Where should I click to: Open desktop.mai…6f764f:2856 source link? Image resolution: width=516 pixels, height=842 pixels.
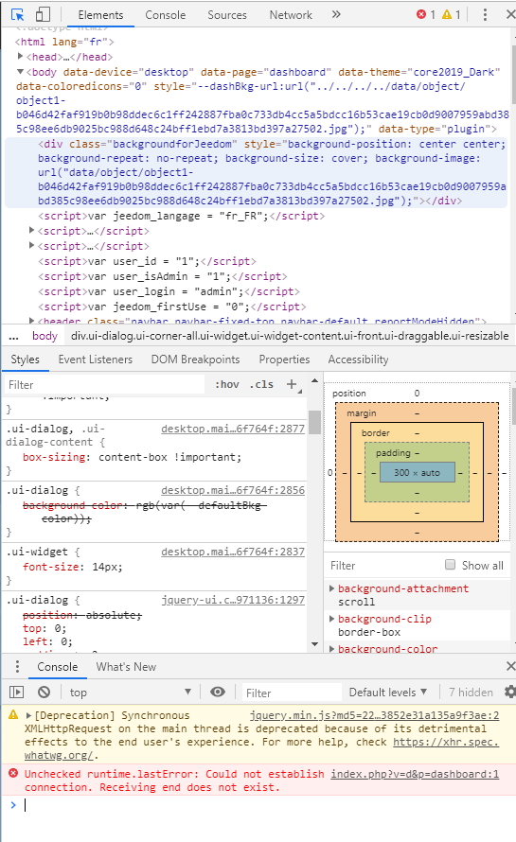(x=233, y=490)
